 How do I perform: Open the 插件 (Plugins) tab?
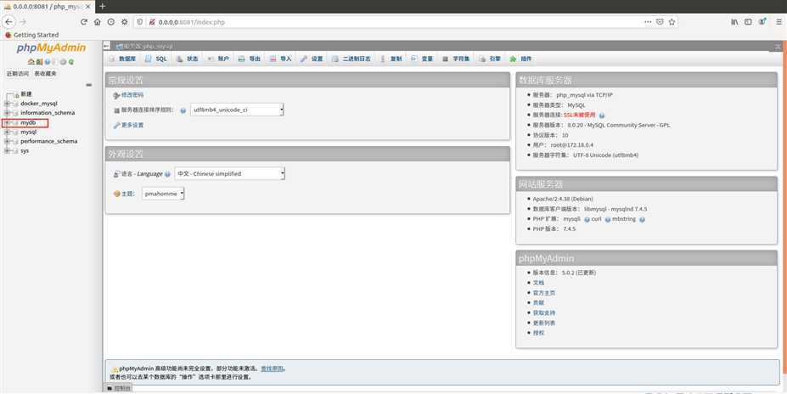(x=520, y=59)
